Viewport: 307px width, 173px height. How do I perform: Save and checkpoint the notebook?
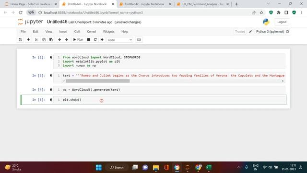(20, 39)
